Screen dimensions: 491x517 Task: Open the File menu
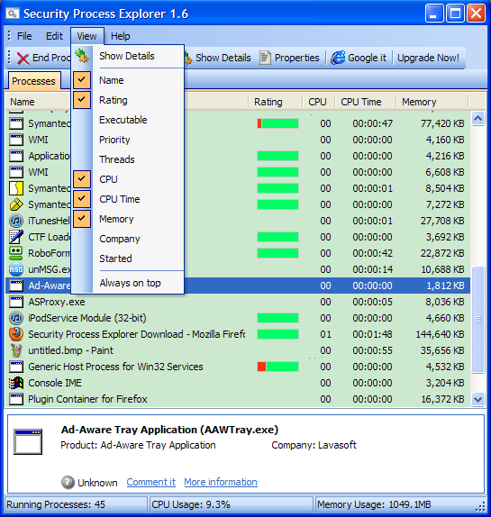pyautogui.click(x=24, y=36)
